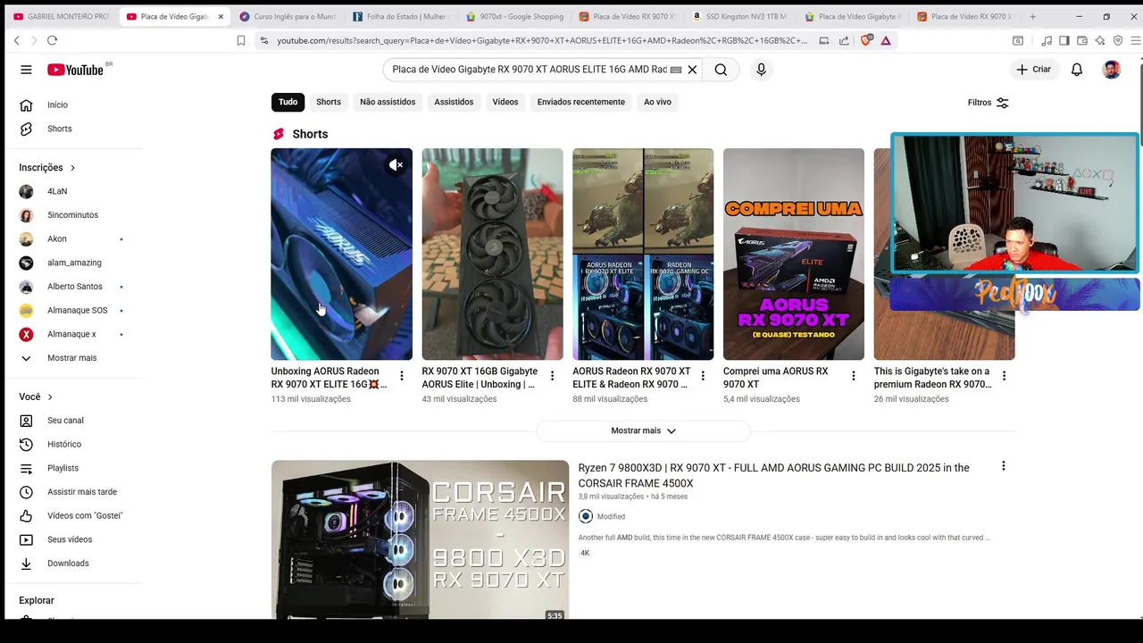Open Brave Leo AI sparkle icon
The image size is (1143, 643).
1100,40
